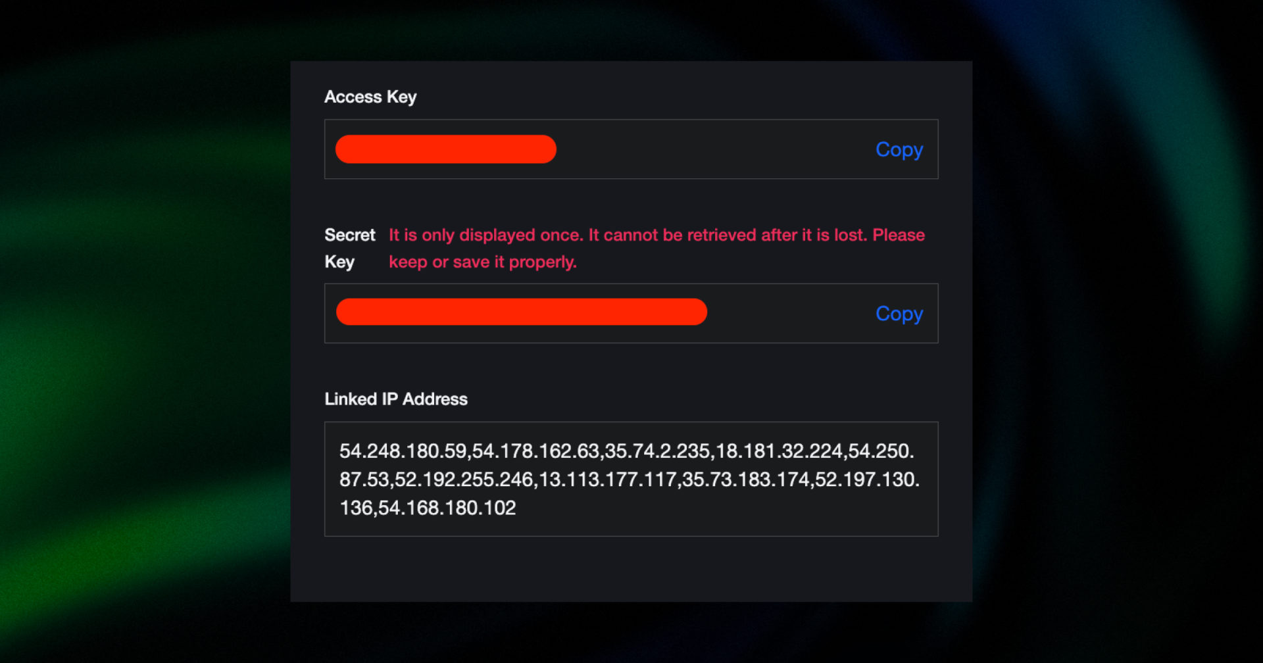Copy the Access Key value
The height and width of the screenshot is (663, 1263).
(x=899, y=149)
